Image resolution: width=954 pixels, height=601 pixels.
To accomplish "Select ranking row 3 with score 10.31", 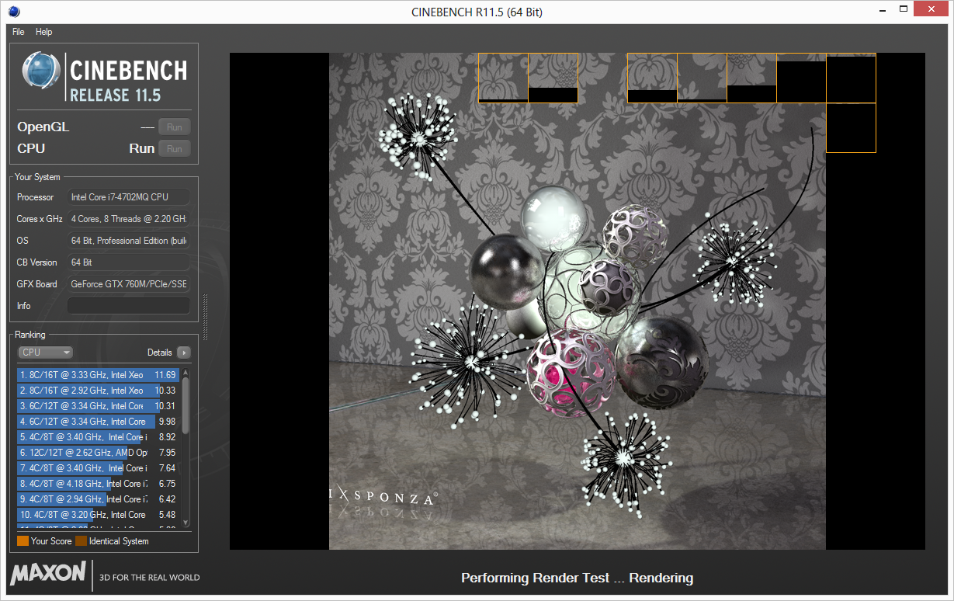I will pos(99,406).
